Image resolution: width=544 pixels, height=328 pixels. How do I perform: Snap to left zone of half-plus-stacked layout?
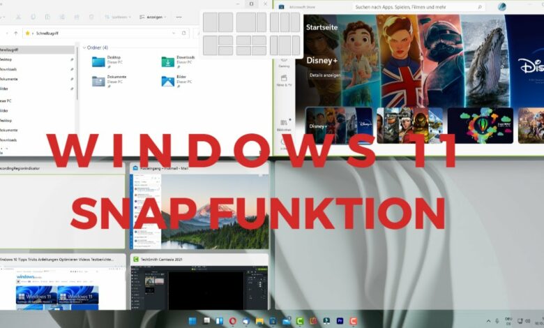tap(210, 45)
